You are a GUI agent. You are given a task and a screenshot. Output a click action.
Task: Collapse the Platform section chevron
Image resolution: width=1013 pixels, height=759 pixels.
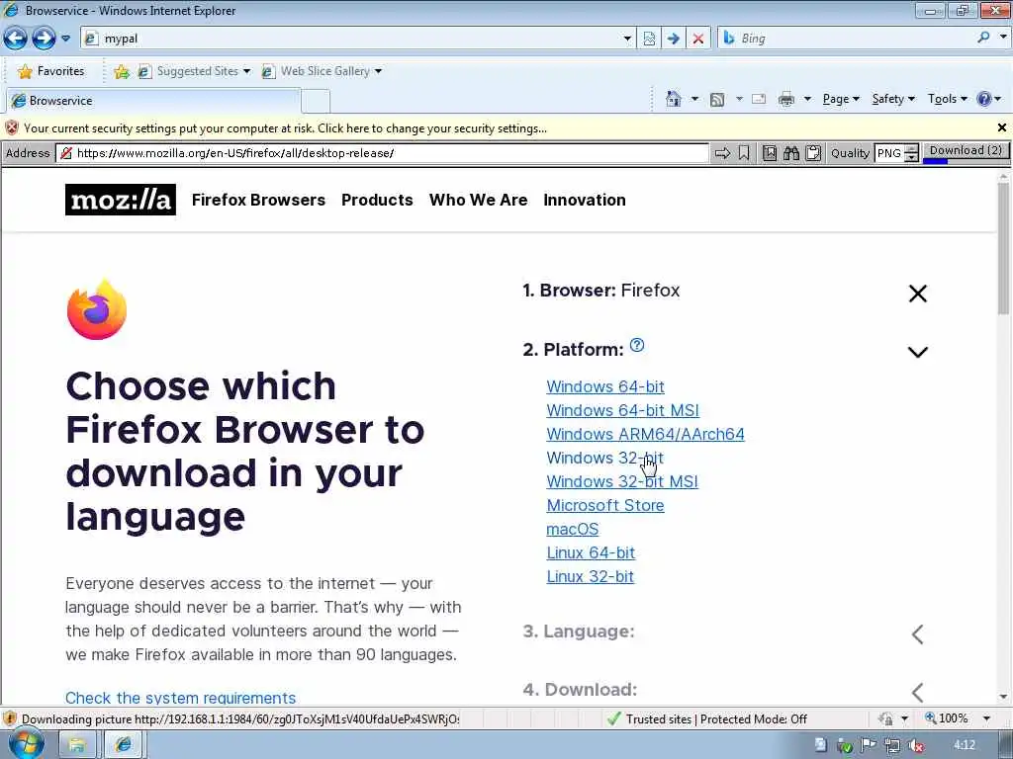917,352
